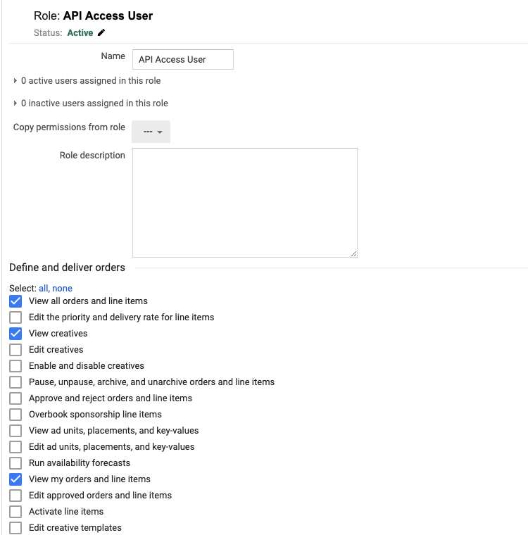The image size is (528, 535).
Task: Uncheck View all orders and line items
Action: 15,301
